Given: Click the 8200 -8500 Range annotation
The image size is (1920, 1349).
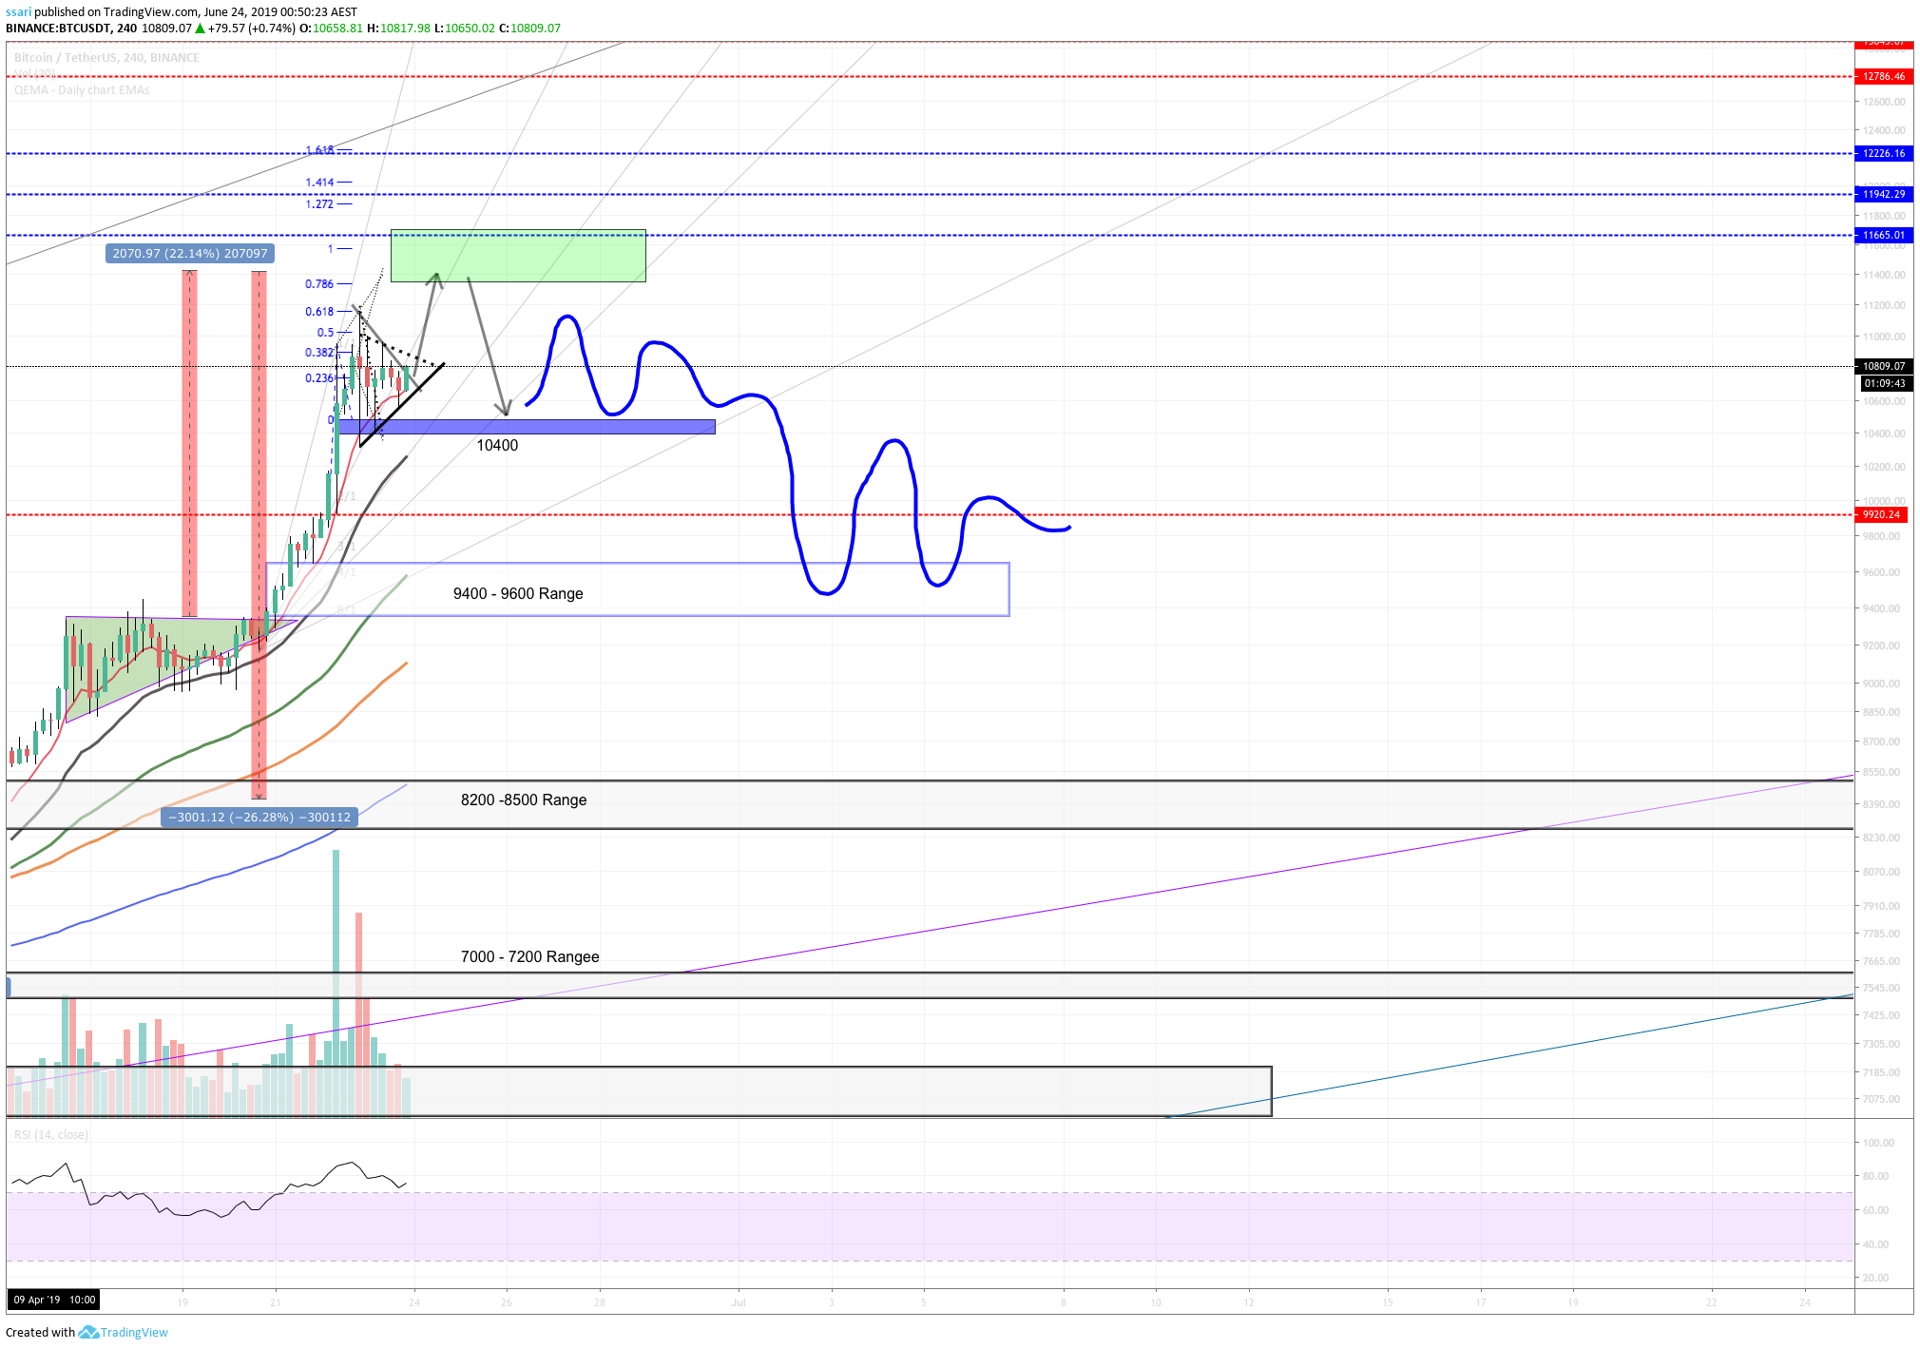Looking at the screenshot, I should (x=524, y=800).
